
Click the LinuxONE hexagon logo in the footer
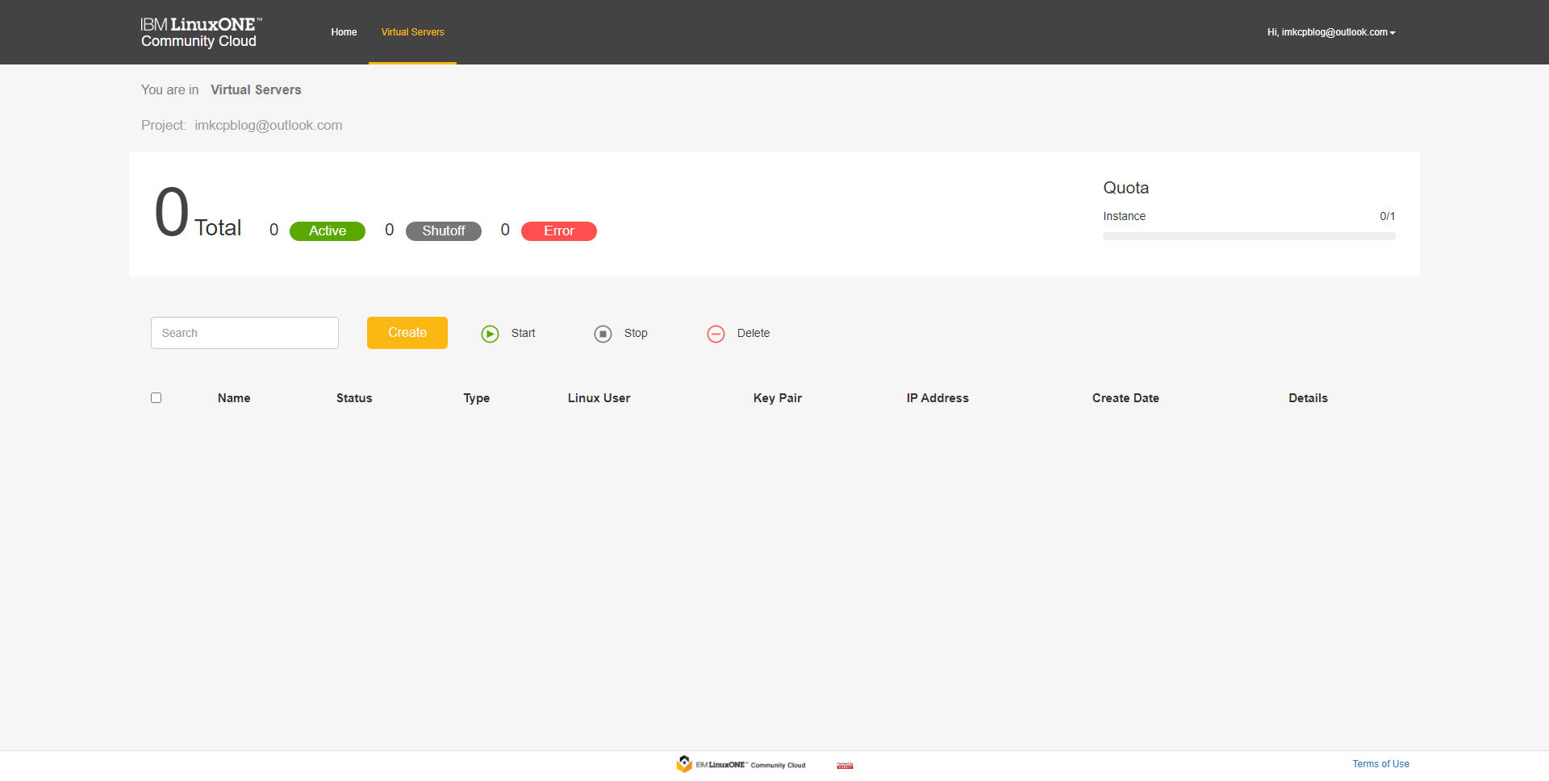pos(684,764)
